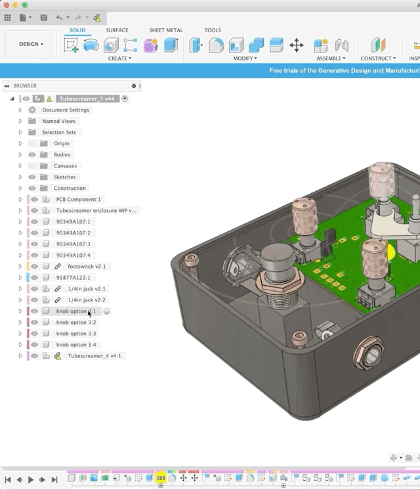
Task: Show the Origin folder via eye icon
Action: pyautogui.click(x=32, y=143)
